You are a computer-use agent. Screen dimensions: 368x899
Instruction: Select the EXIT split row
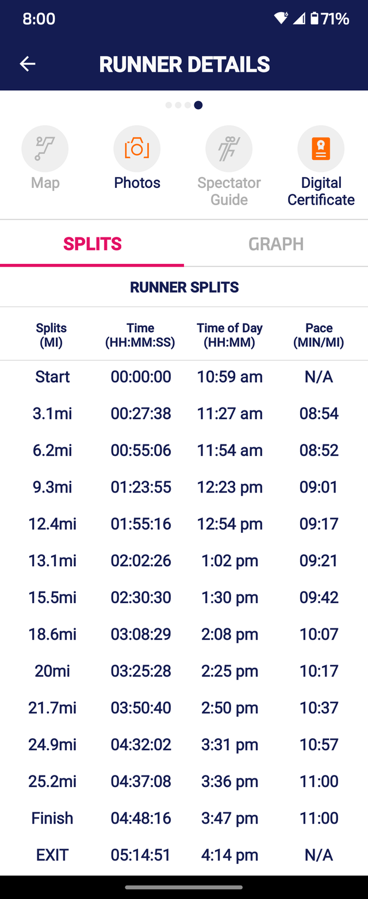click(184, 855)
